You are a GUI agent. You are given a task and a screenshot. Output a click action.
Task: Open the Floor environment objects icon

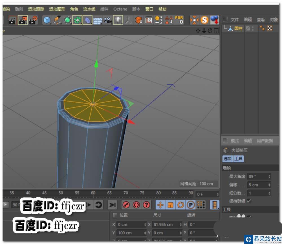pyautogui.click(x=97, y=20)
